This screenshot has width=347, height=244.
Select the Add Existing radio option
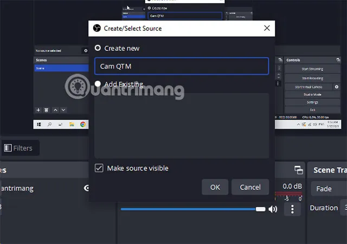(x=98, y=84)
